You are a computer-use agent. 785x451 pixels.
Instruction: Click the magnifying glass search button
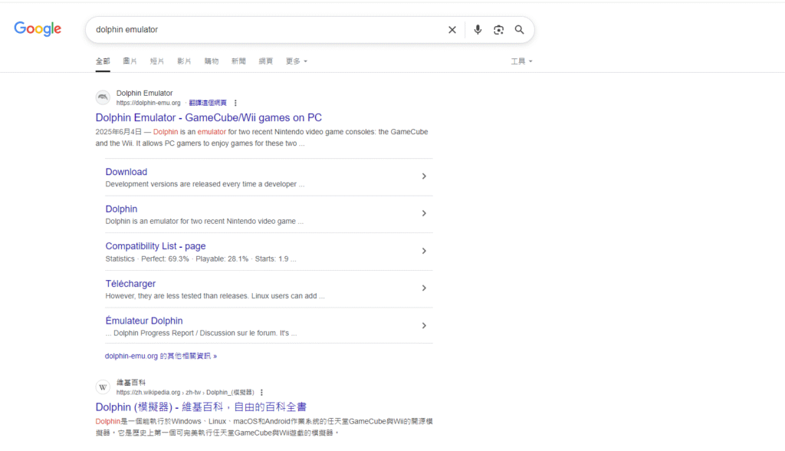[x=520, y=30]
